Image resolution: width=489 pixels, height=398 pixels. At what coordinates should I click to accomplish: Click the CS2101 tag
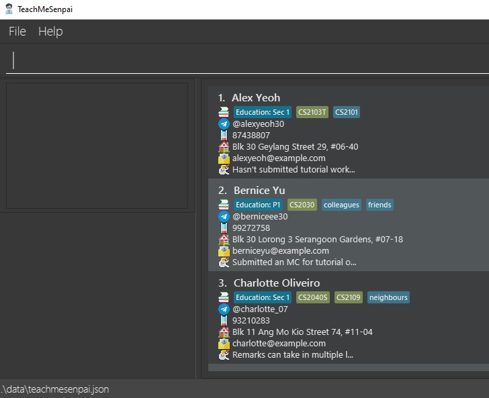point(347,112)
